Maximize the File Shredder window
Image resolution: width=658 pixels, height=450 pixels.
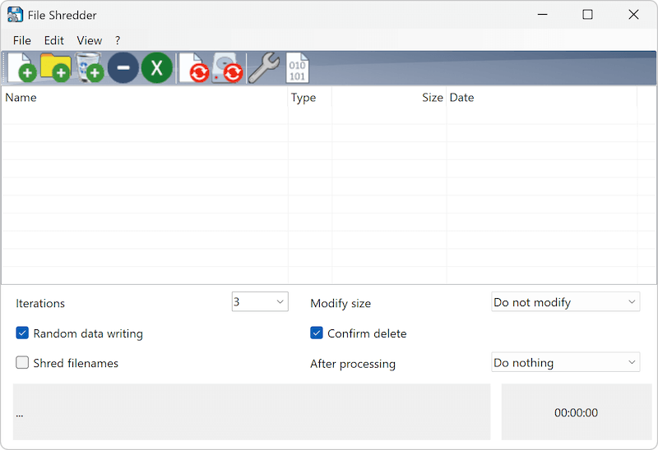(x=587, y=15)
